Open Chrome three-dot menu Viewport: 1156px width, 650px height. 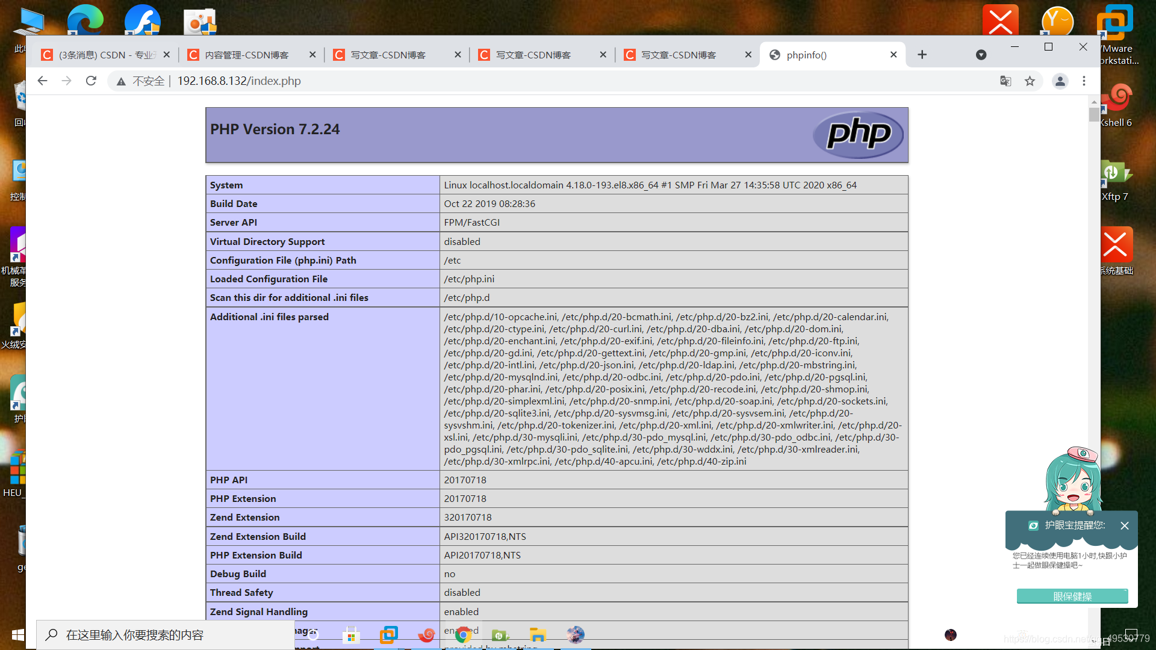click(1084, 81)
